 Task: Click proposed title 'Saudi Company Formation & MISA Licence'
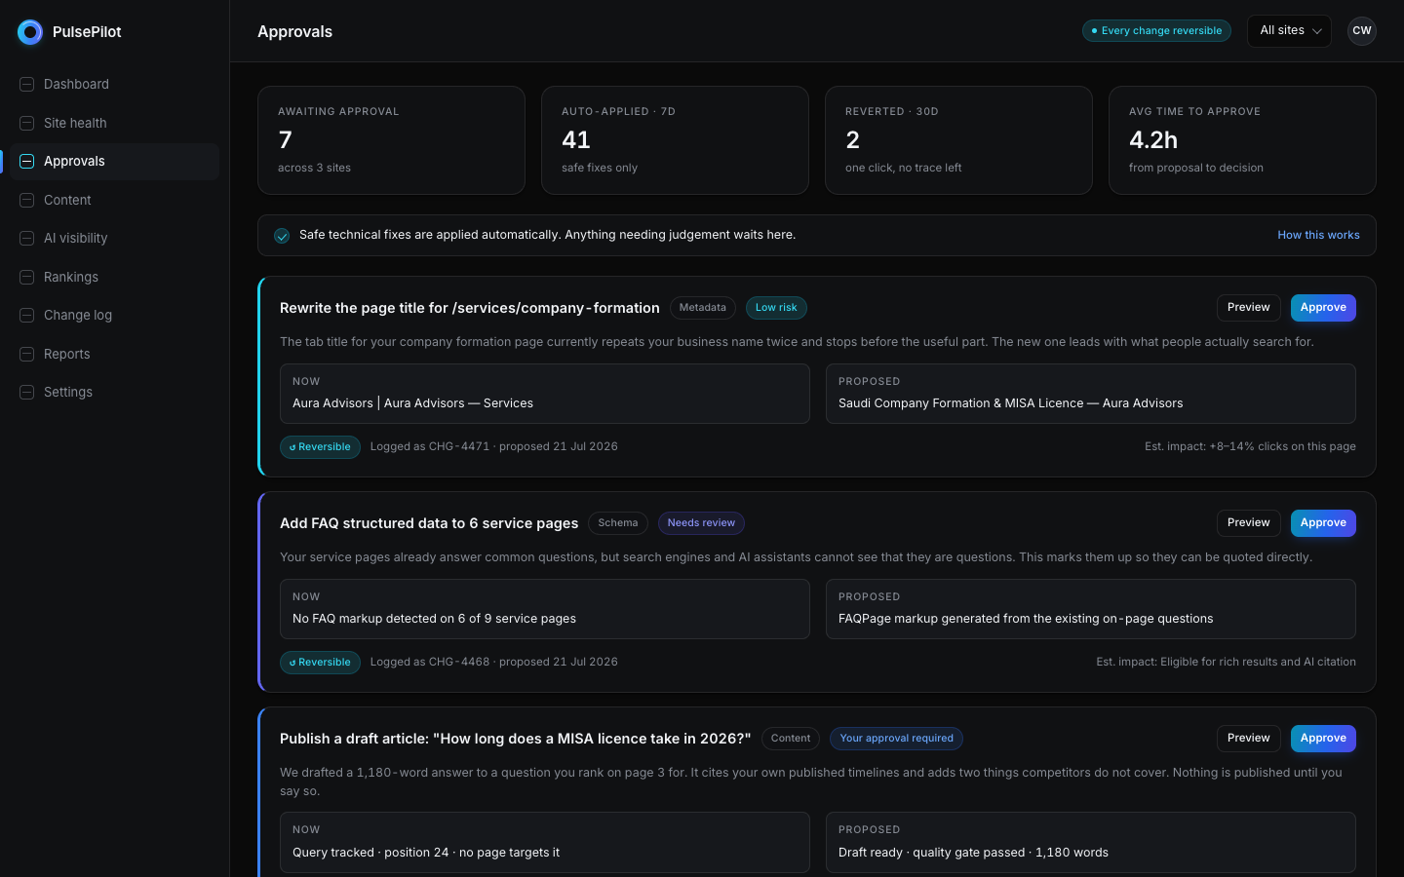[961, 403]
